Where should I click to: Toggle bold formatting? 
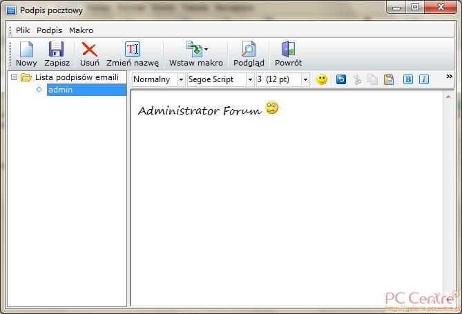(407, 79)
